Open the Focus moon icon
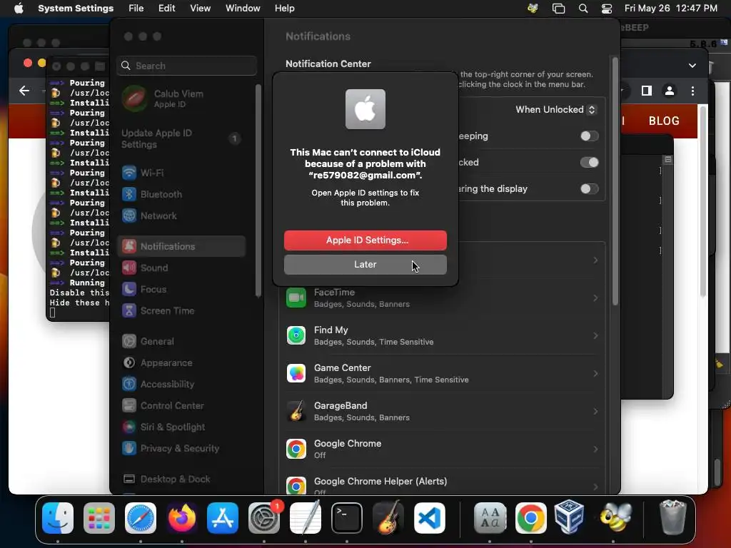The width and height of the screenshot is (731, 548). coord(129,289)
